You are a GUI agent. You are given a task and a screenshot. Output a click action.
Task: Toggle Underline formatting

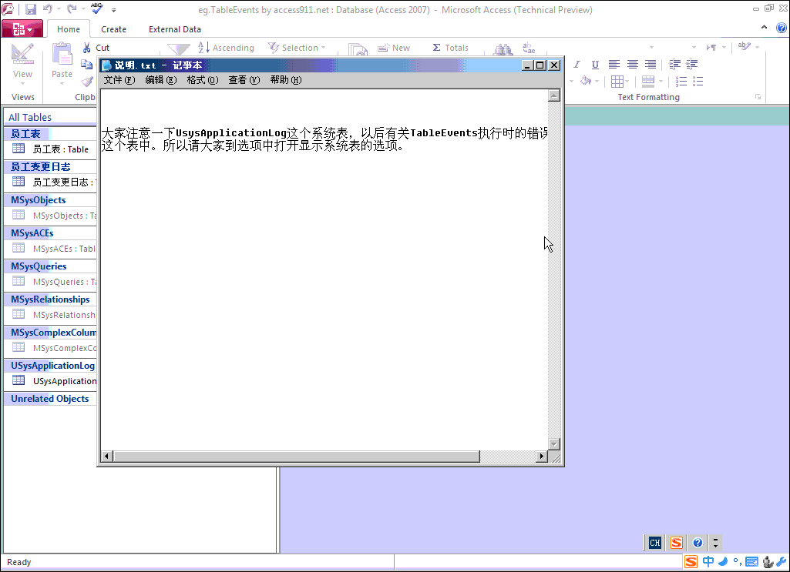[595, 65]
